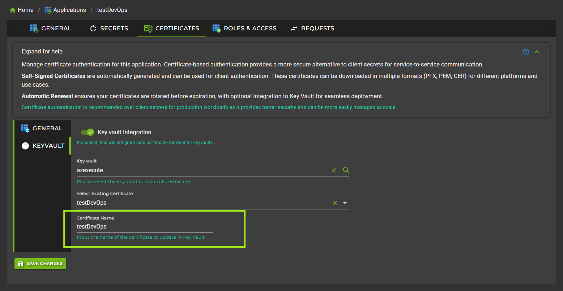
Task: Collapse the Expand for help panel
Action: pyautogui.click(x=537, y=51)
